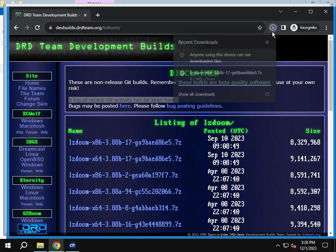The height and width of the screenshot is (252, 336).
Task: Open the ECWolf Wiki link
Action: click(44, 132)
